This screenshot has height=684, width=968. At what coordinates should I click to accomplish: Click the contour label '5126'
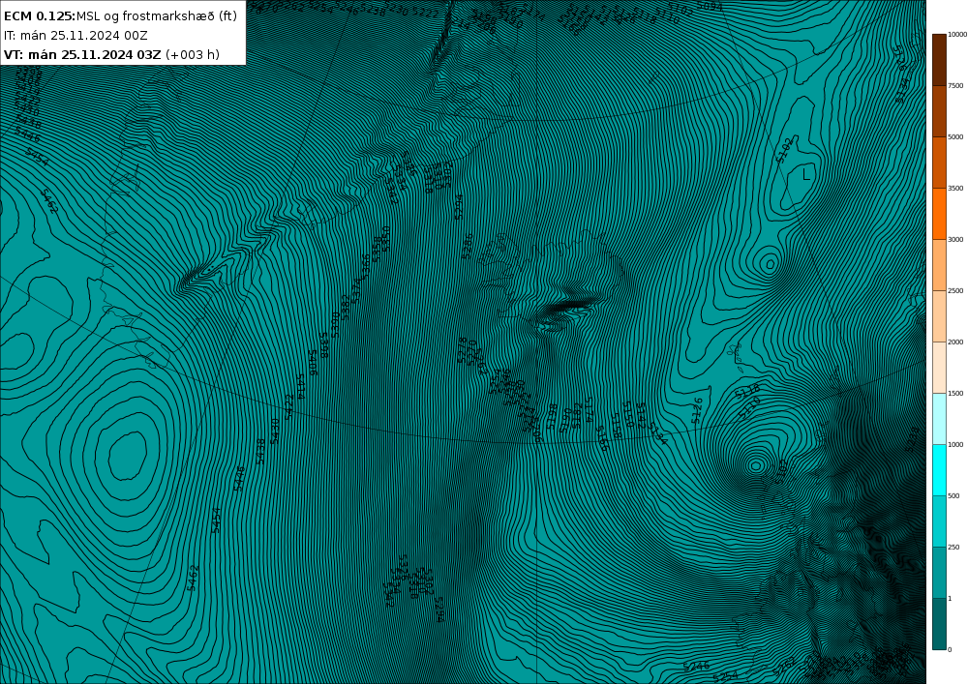coord(697,411)
